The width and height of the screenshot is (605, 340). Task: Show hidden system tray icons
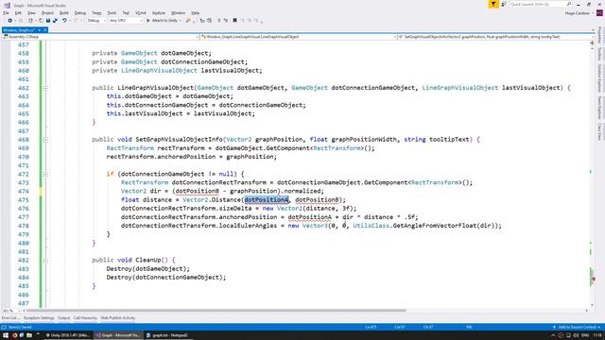coord(553,335)
